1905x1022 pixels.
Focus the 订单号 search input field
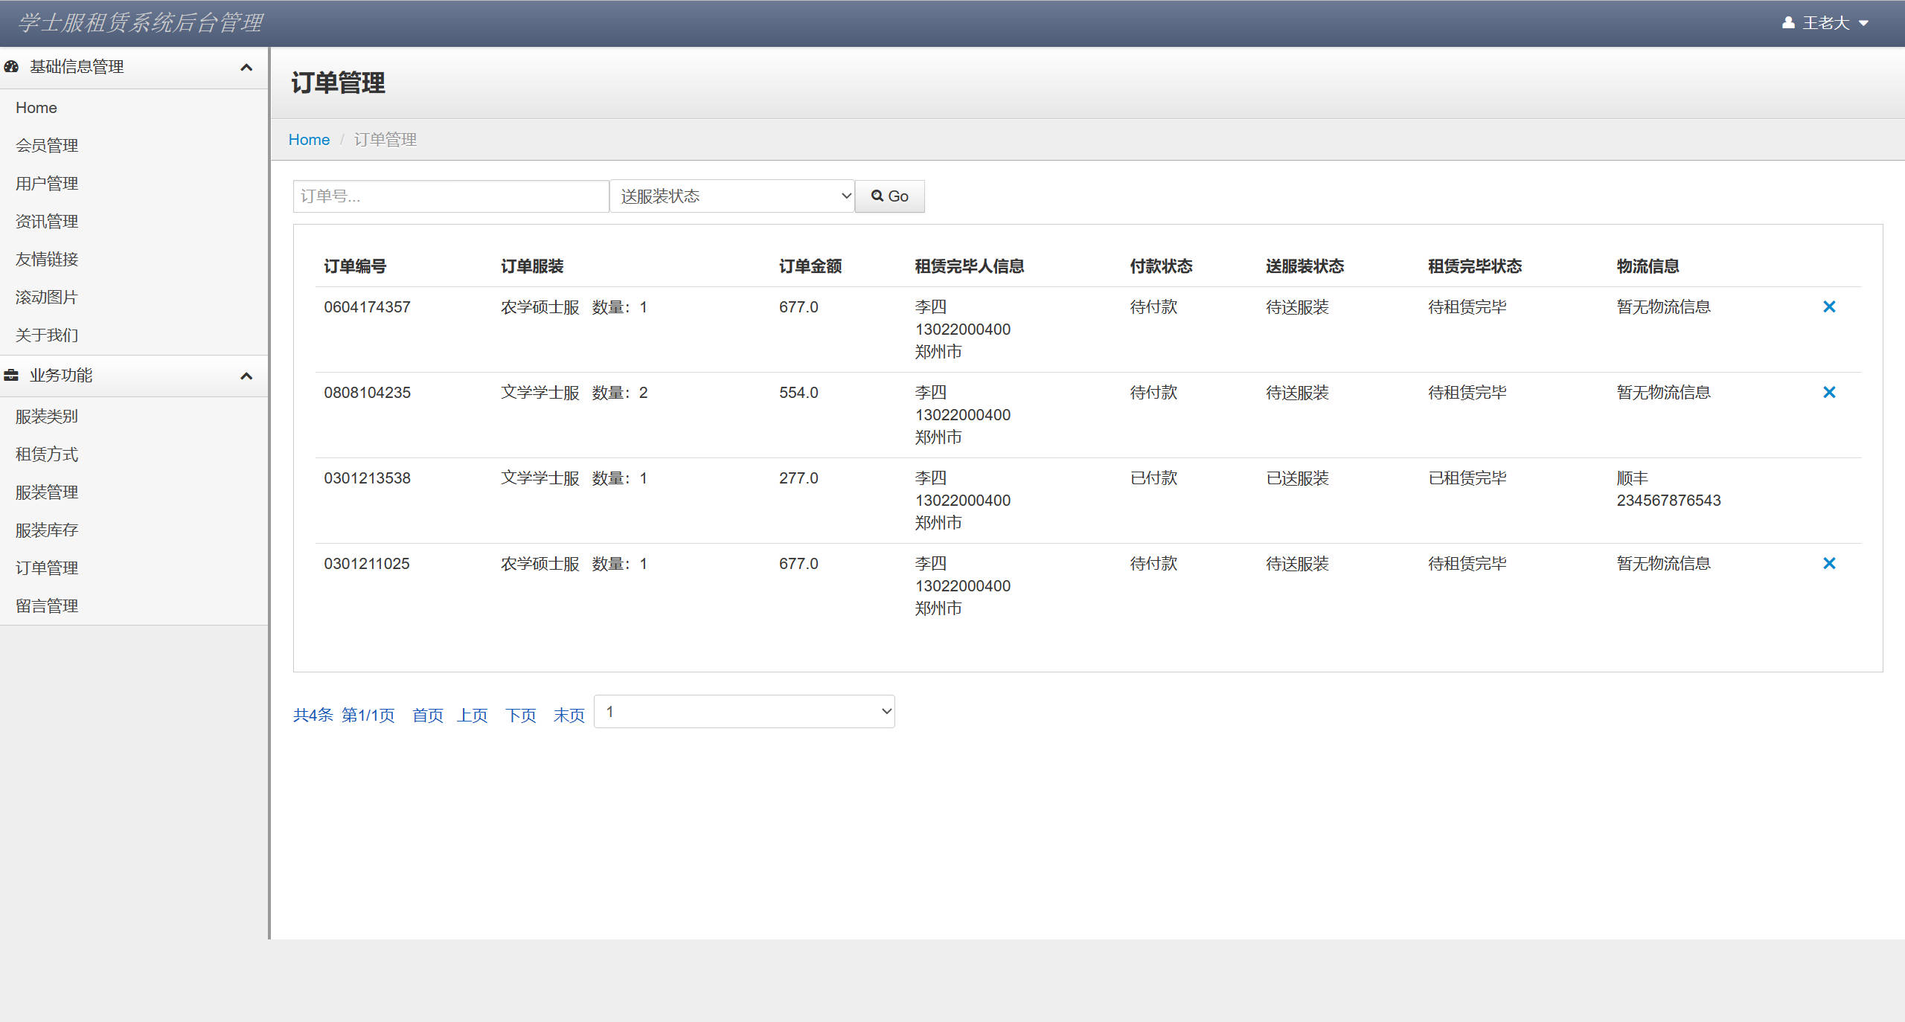pos(451,196)
